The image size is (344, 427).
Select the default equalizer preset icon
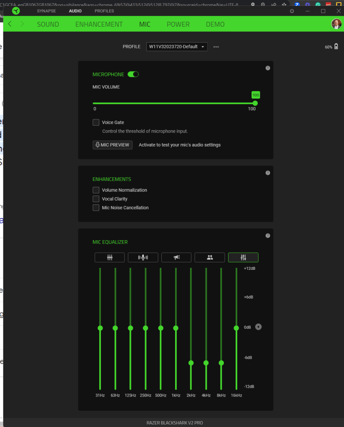110,257
